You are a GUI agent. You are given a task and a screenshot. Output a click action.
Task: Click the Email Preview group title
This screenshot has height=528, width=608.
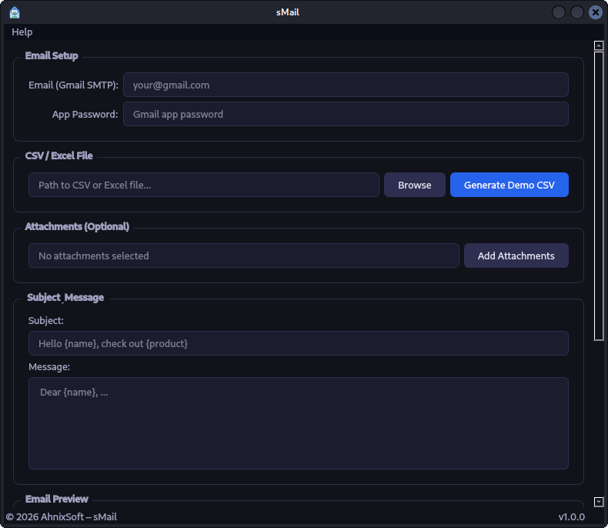tap(57, 499)
